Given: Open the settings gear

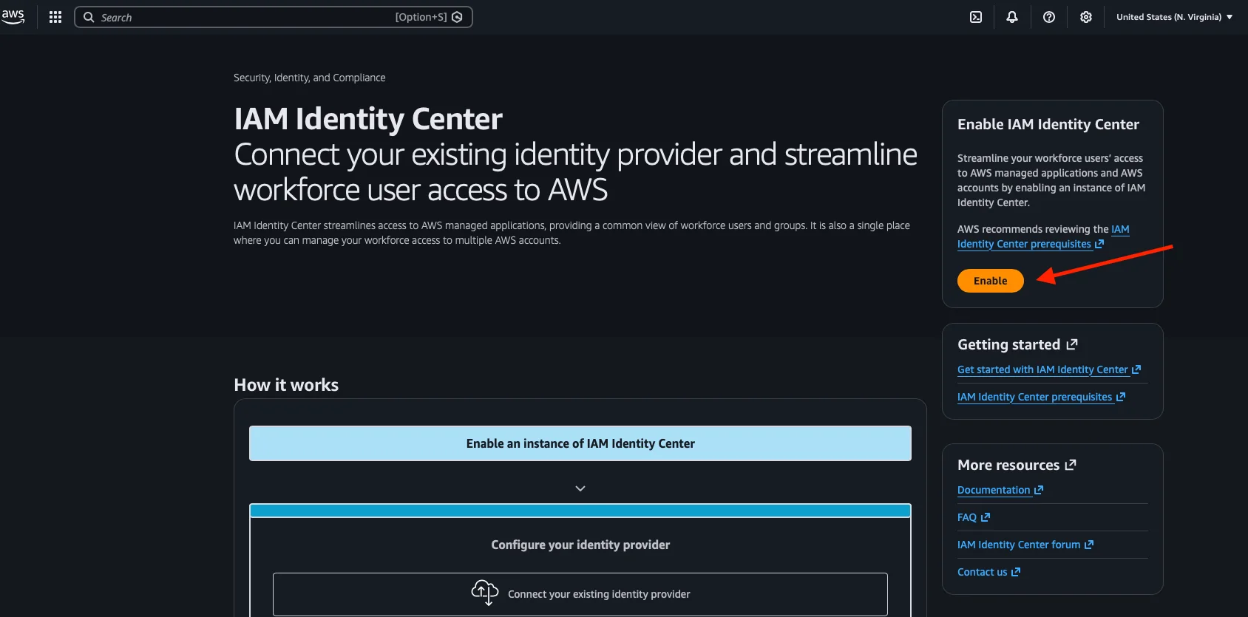Looking at the screenshot, I should pos(1086,17).
